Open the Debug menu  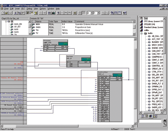(29, 9)
